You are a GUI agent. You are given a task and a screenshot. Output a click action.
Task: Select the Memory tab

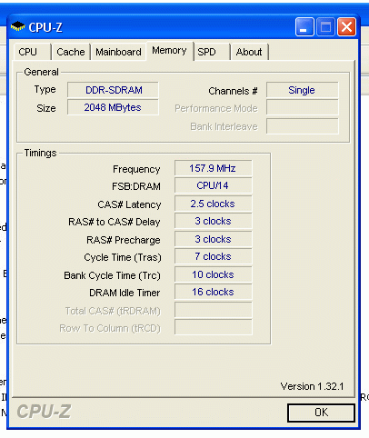point(169,51)
